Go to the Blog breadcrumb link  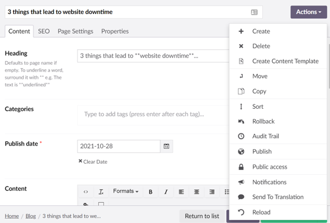coord(30,216)
